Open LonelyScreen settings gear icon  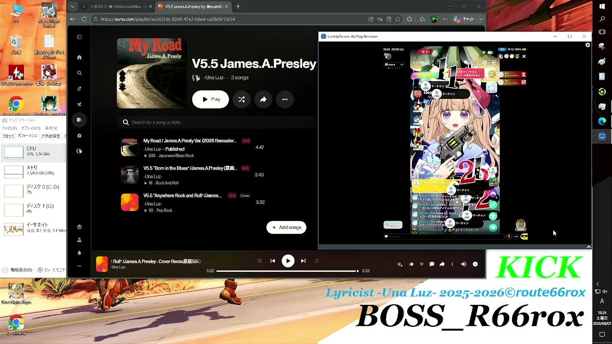pyautogui.click(x=588, y=45)
